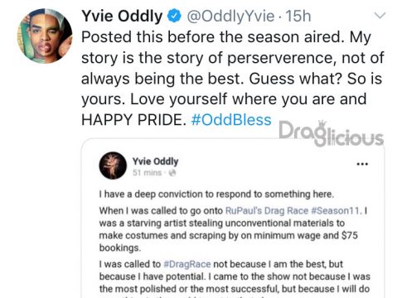This screenshot has height=298, width=402.
Task: Click the embedded post's round avatar
Action: click(113, 166)
